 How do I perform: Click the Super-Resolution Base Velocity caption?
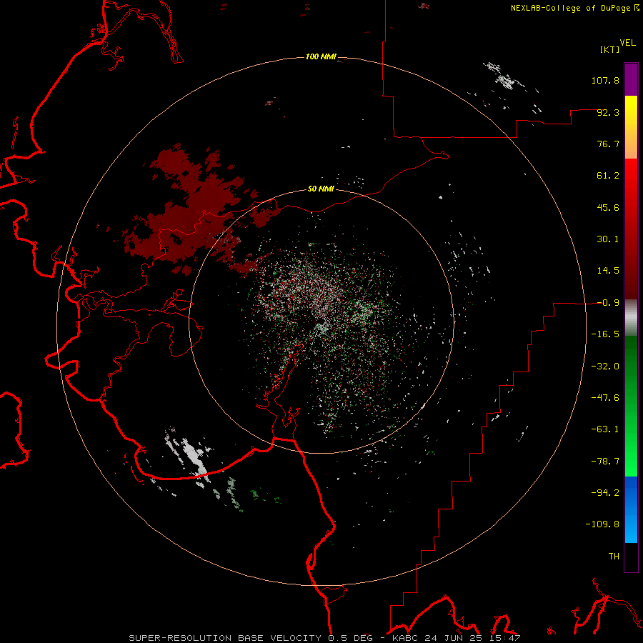pos(324,638)
